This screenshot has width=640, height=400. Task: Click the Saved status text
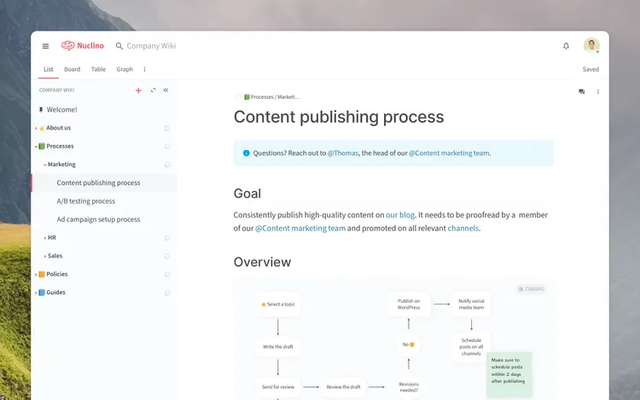point(591,69)
